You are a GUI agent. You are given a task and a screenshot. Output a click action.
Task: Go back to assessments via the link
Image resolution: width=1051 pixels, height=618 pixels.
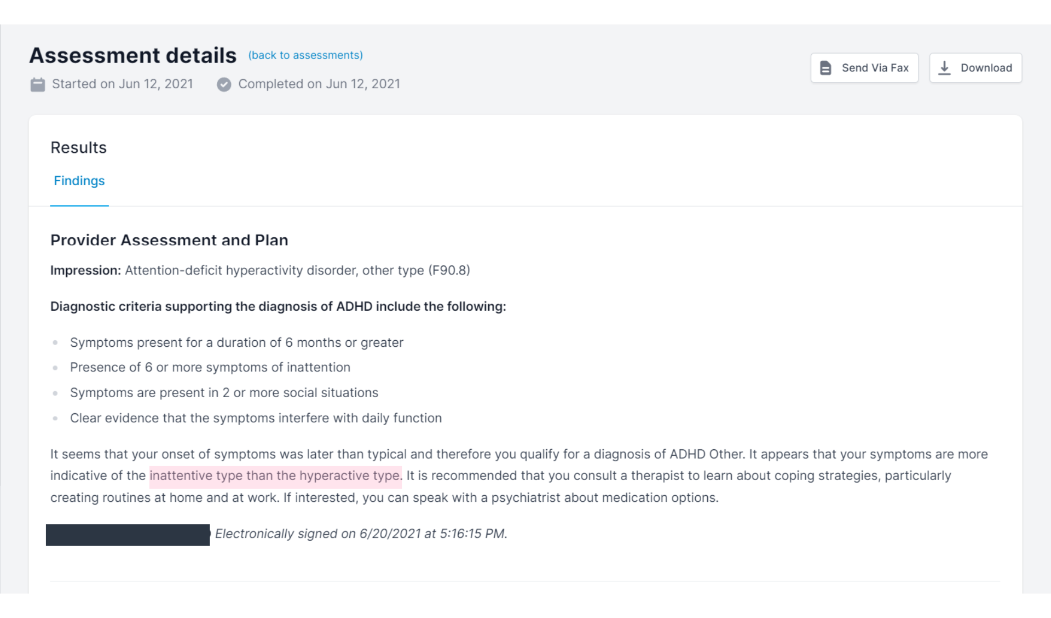305,55
